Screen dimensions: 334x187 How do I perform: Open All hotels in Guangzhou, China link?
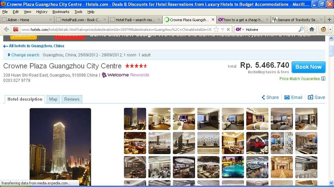click(37, 46)
